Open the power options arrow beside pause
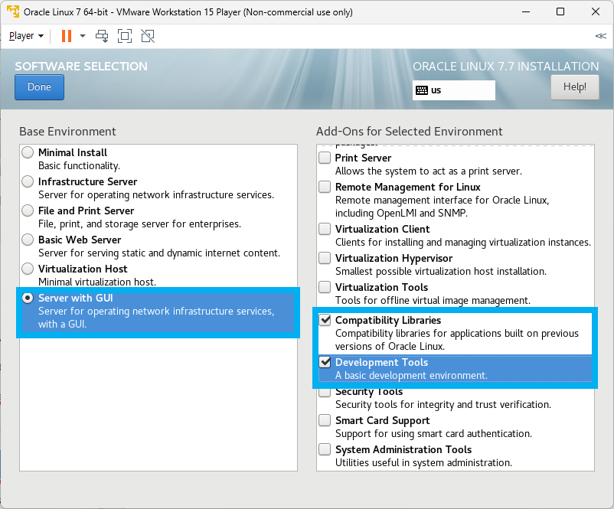Viewport: 614px width, 509px height. tap(83, 36)
